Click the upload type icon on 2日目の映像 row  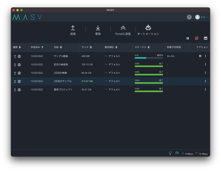[15, 73]
